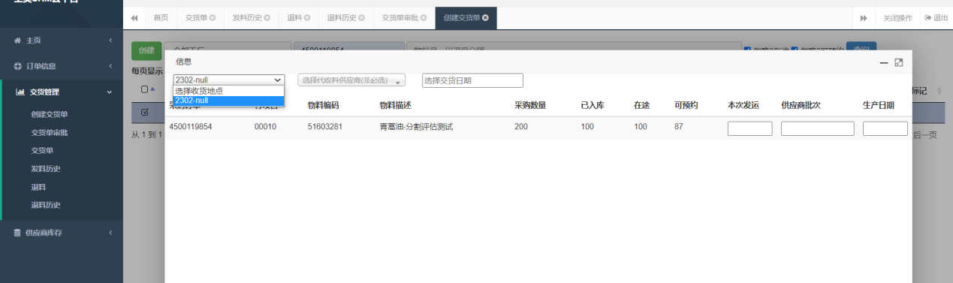Click the bar chart icon beside 交货管理
The image size is (953, 283).
pos(20,92)
